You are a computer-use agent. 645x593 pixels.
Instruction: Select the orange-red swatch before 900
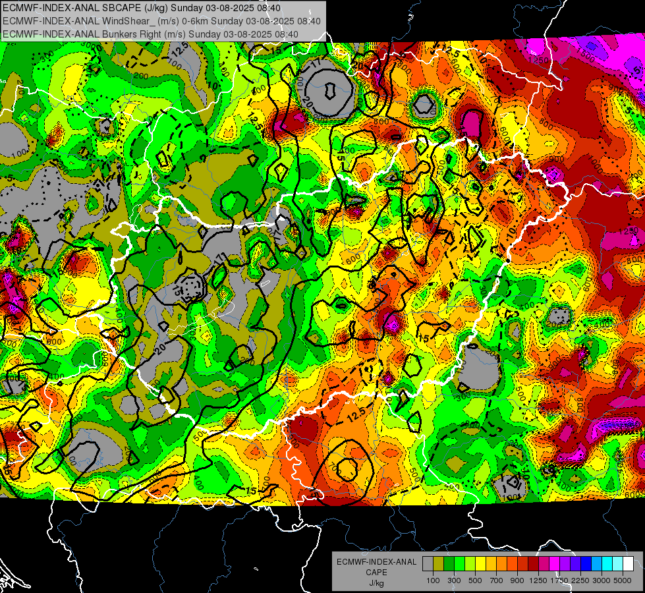513,564
